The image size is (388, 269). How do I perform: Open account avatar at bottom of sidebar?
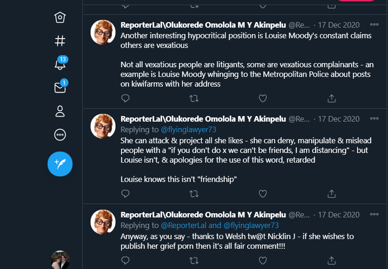point(60,260)
